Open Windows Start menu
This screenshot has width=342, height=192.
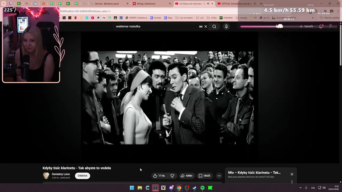[132, 188]
